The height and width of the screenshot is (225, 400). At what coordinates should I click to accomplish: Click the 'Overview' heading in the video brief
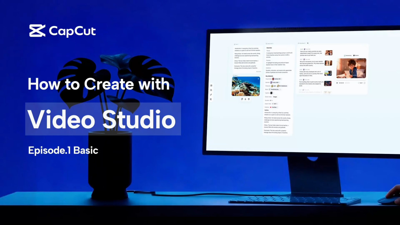click(269, 48)
